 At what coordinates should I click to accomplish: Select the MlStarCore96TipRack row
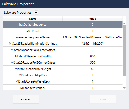(63, 75)
